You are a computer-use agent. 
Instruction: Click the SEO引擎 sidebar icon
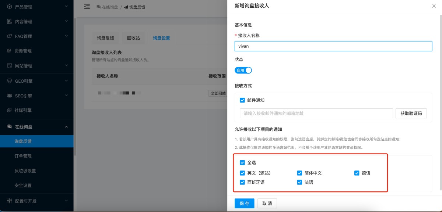pyautogui.click(x=10, y=96)
